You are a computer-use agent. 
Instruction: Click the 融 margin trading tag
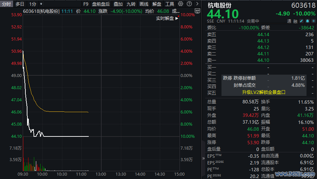(x=295, y=21)
